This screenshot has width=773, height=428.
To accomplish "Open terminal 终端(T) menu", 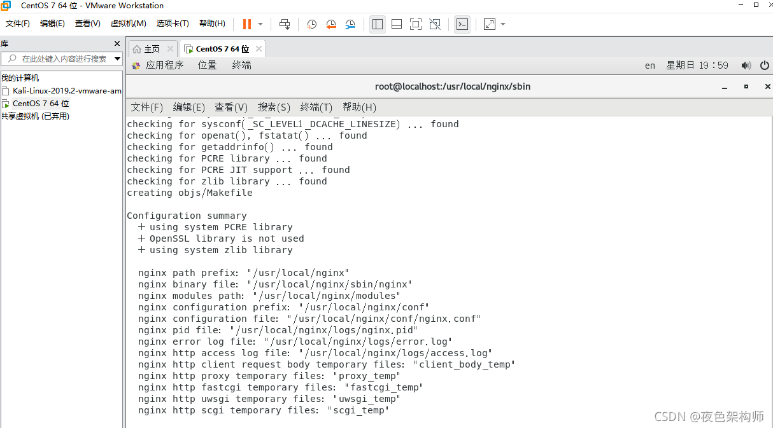I will tap(316, 107).
